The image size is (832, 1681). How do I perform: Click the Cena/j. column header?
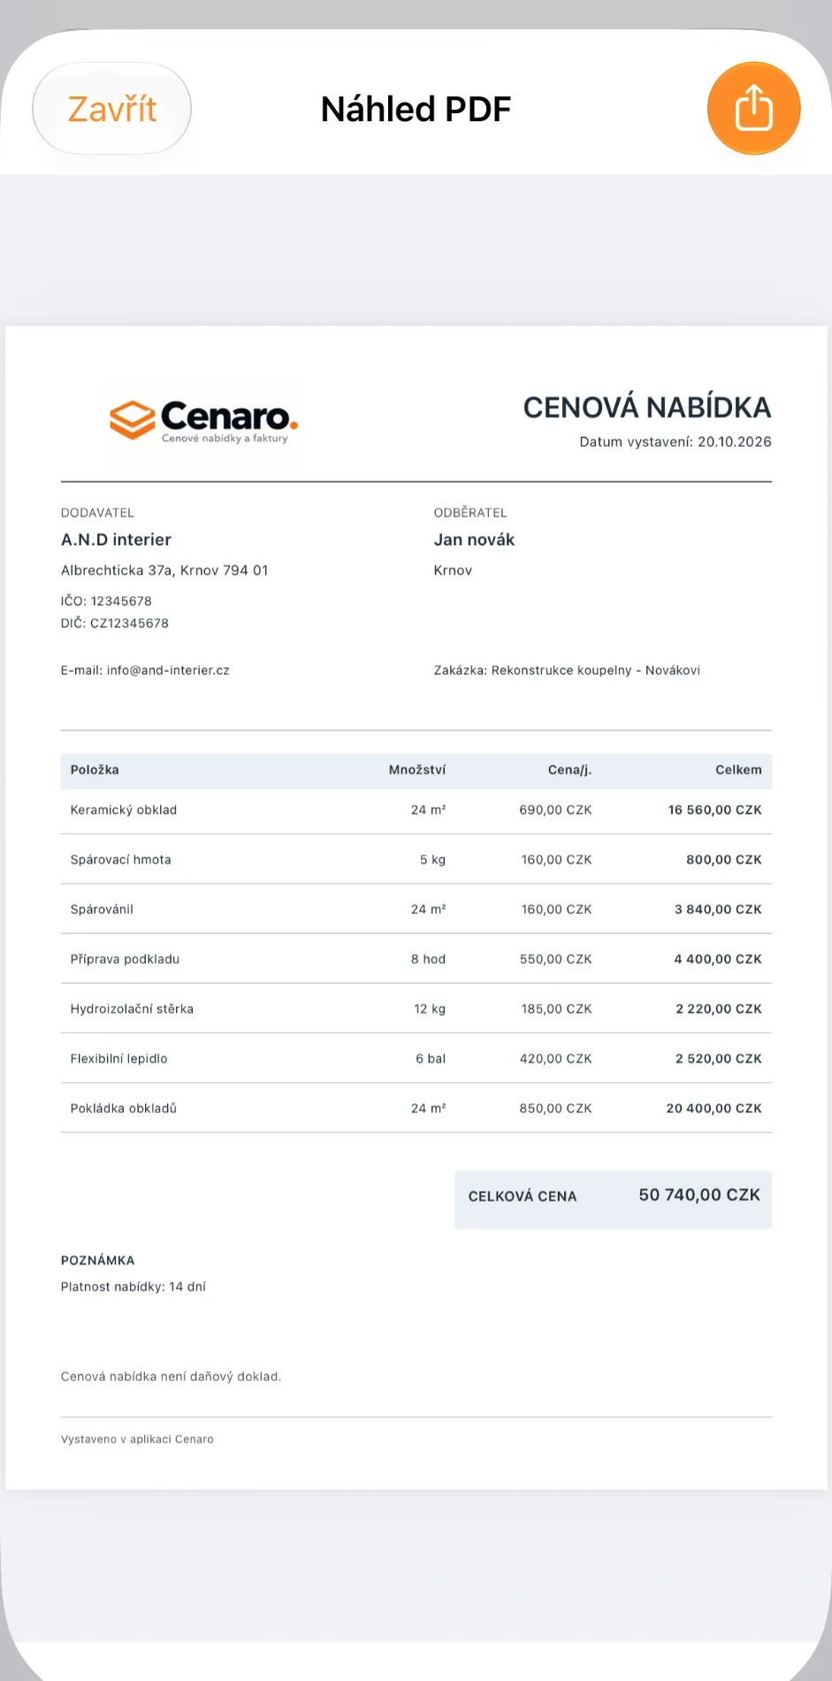tap(570, 770)
